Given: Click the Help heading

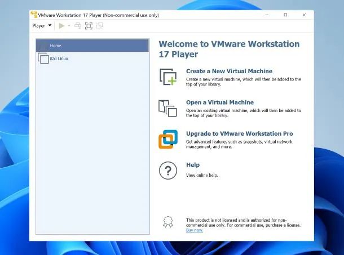Looking at the screenshot, I should coord(193,165).
